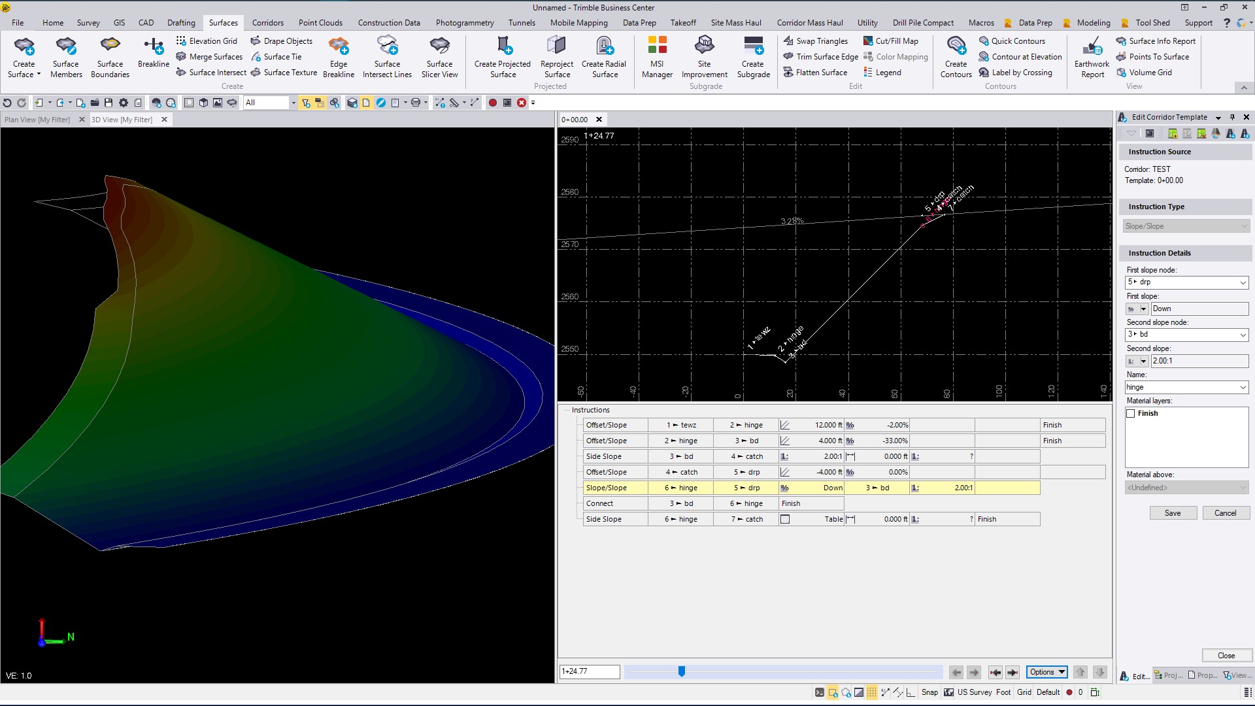Open the Second slope node dropdown
The height and width of the screenshot is (706, 1255).
pos(1243,335)
